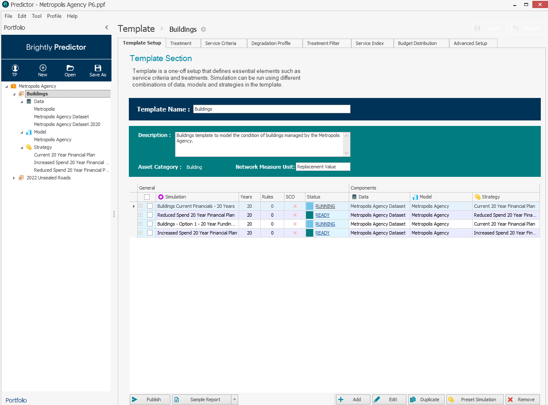Select Current 20 Year Financial Plan in the tree
Screen dimensions: 548x405
pyautogui.click(x=64, y=155)
